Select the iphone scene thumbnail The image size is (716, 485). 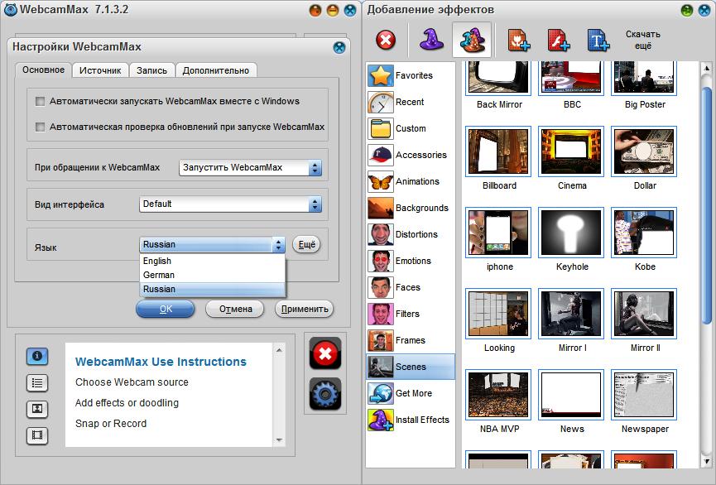pos(498,233)
